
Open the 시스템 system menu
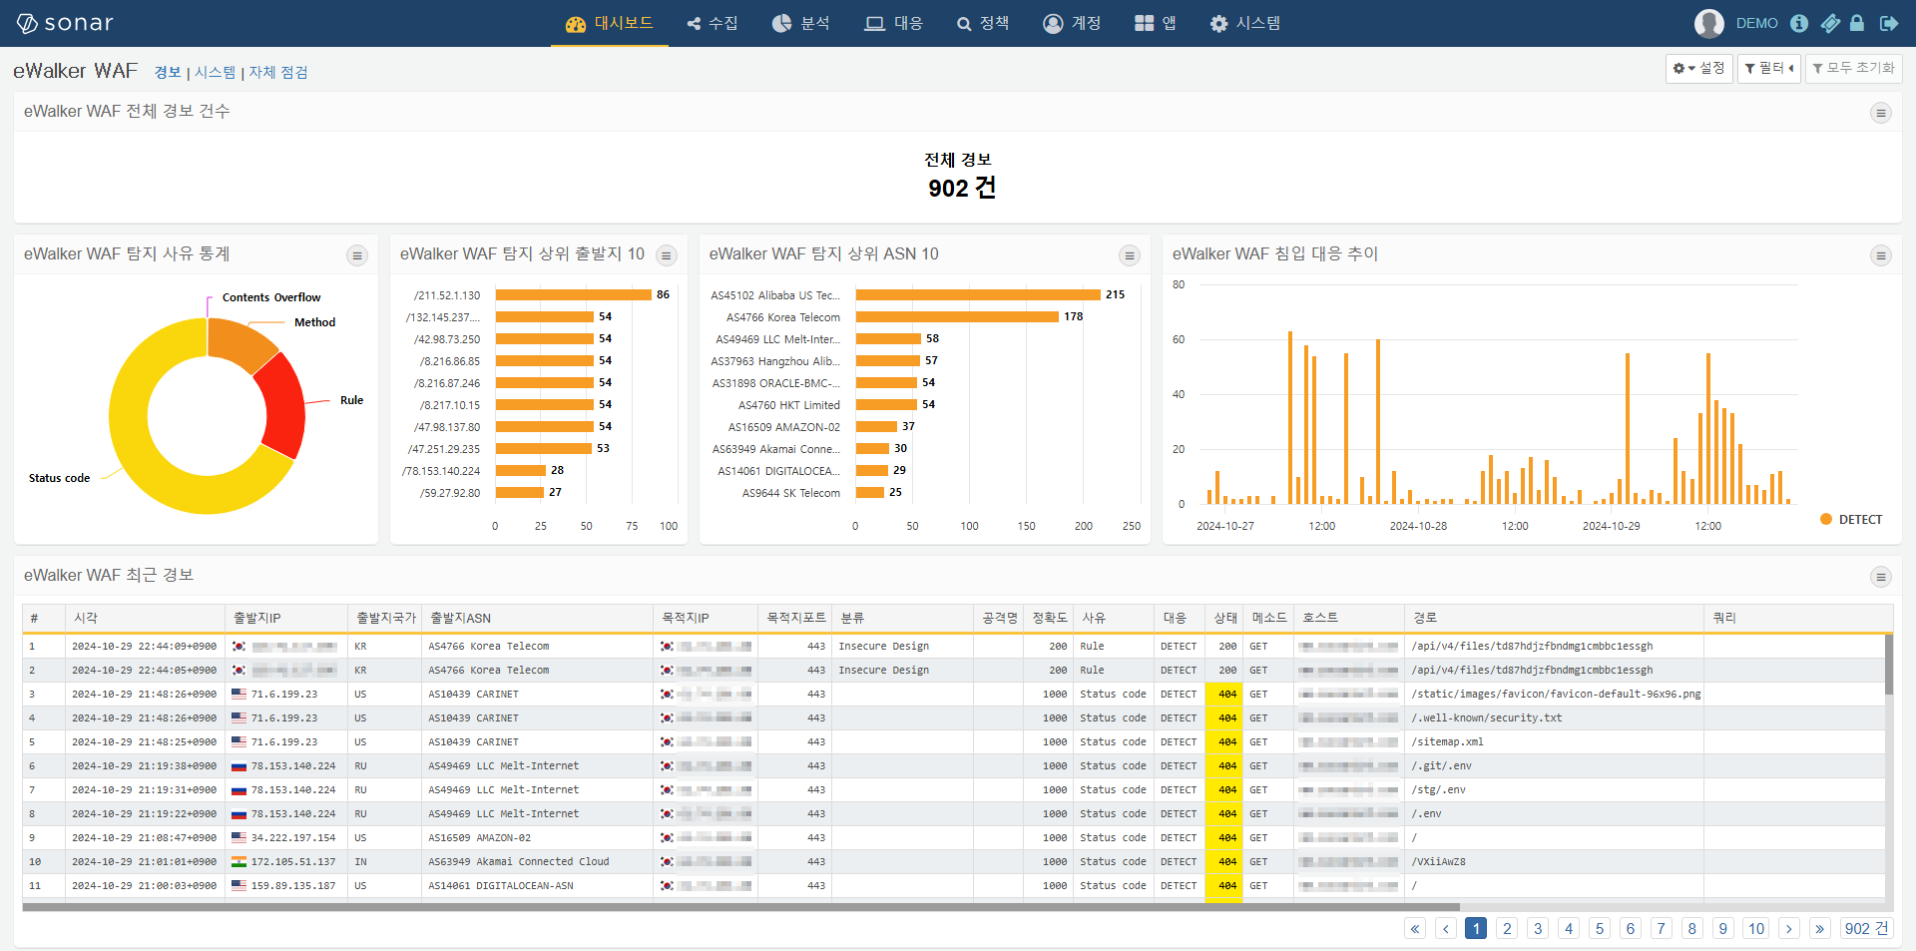(1244, 23)
